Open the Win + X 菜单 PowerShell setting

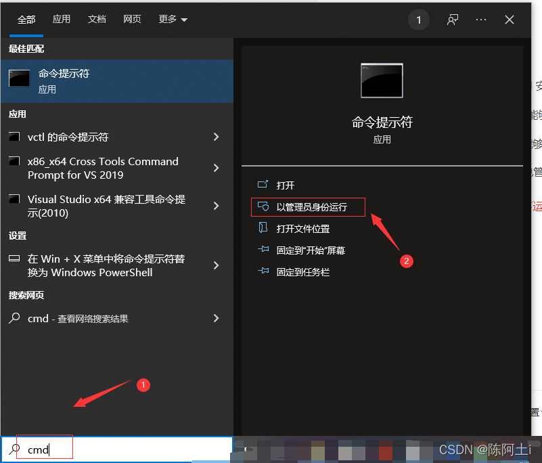(117, 265)
